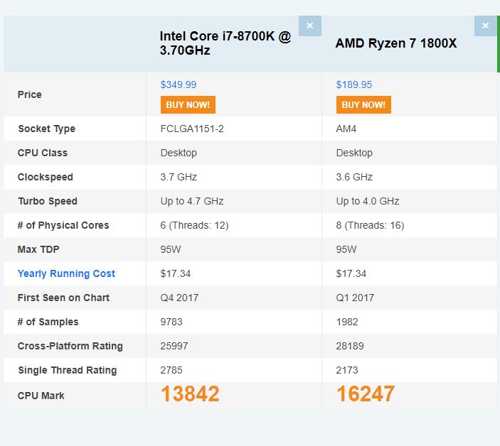Remove AMD Ryzen 7 1800X column with X

pyautogui.click(x=485, y=26)
